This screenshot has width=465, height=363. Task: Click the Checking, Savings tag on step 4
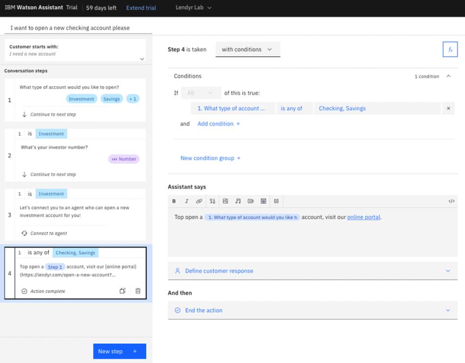(76, 252)
